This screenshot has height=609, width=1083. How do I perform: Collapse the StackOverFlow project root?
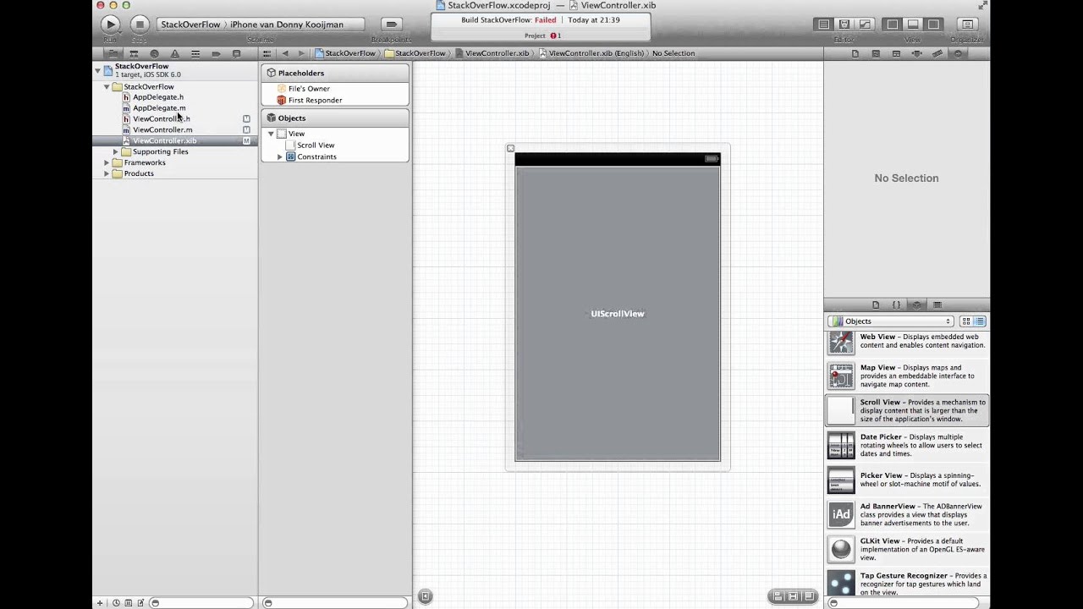(x=97, y=70)
